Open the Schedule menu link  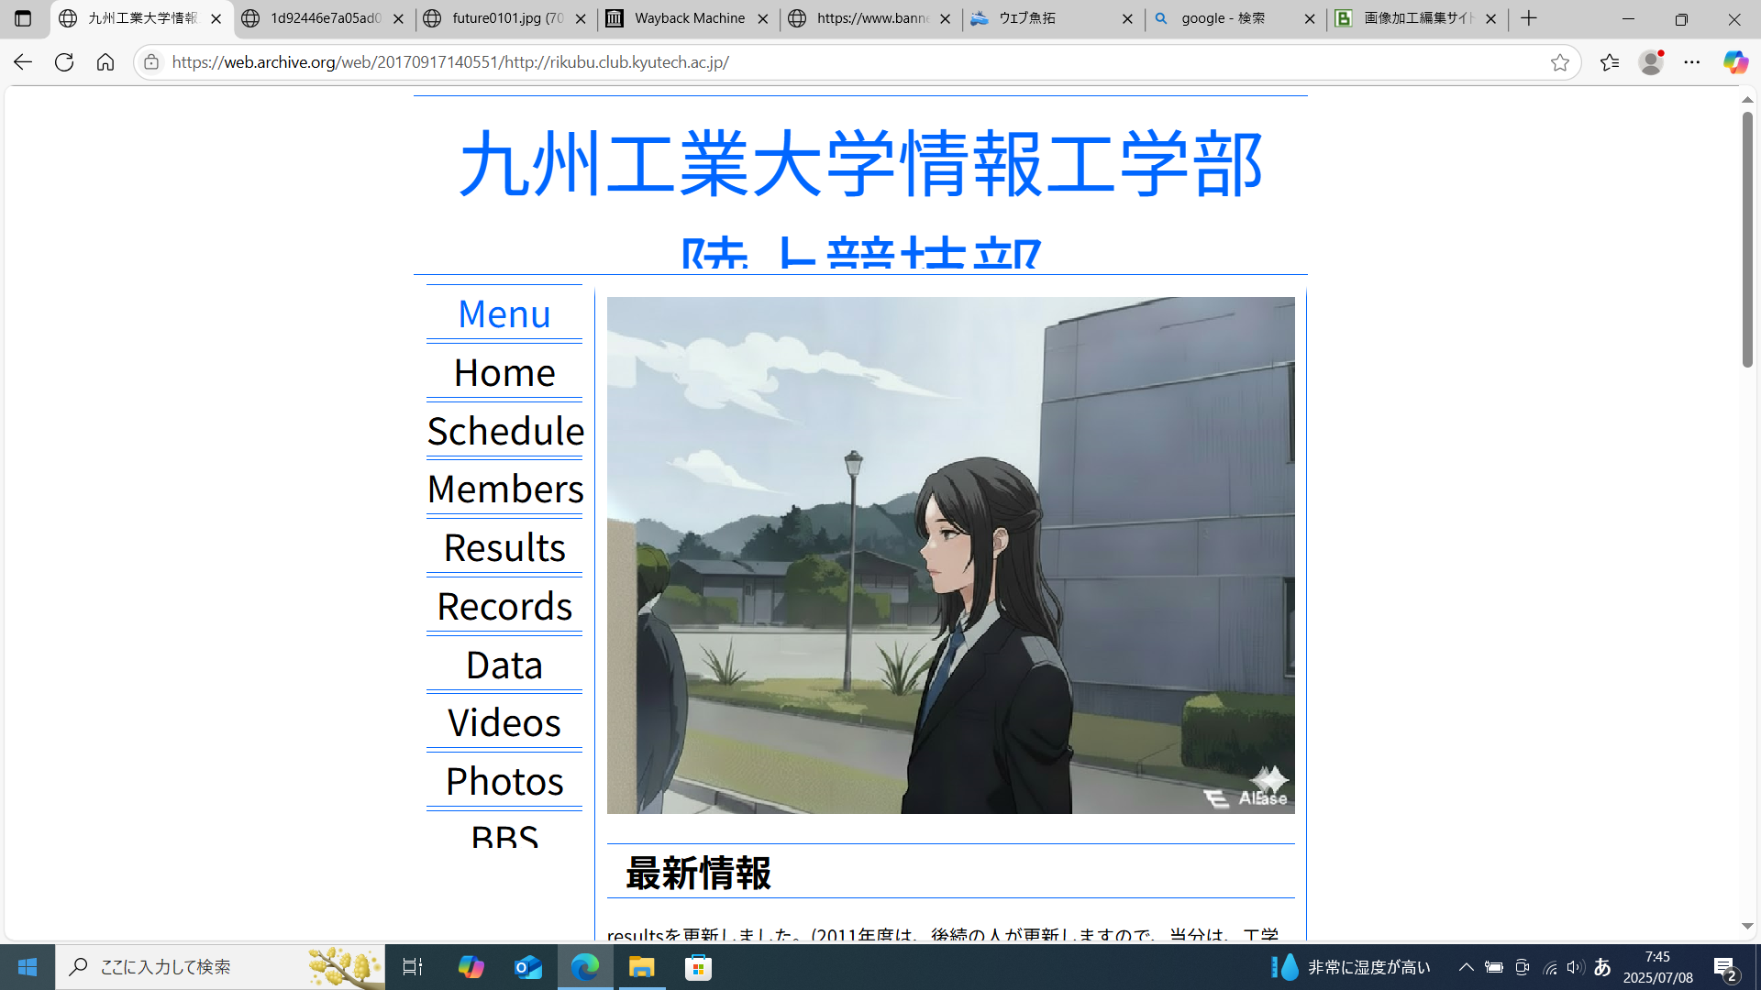tap(504, 431)
